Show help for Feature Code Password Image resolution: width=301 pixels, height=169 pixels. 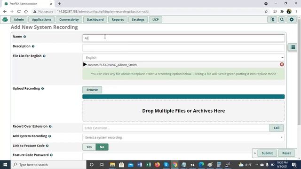51,155
